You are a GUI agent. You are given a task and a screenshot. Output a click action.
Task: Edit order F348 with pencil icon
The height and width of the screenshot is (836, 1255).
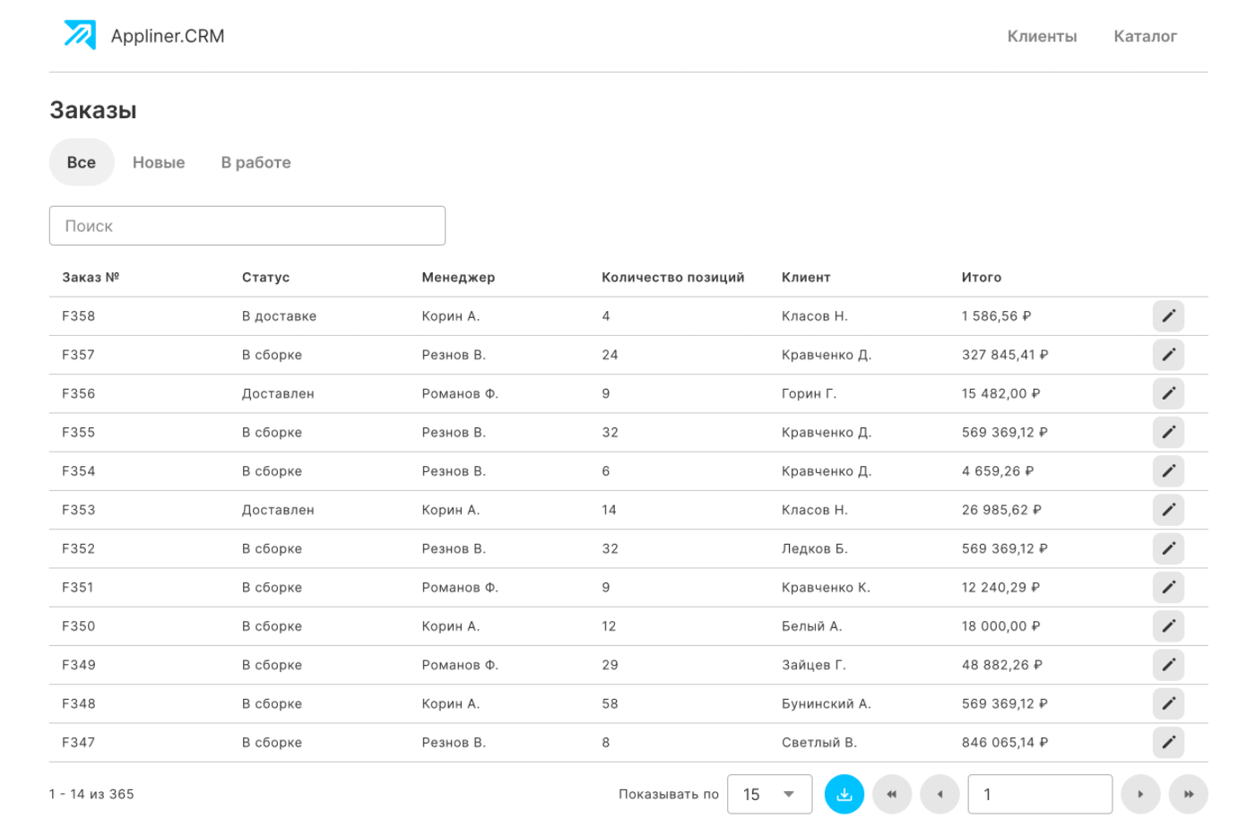point(1168,703)
